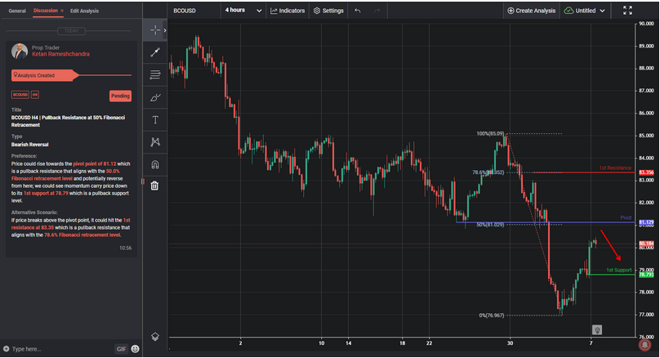The image size is (660, 358).
Task: Open the Untitled layout dropdown
Action: [x=584, y=11]
